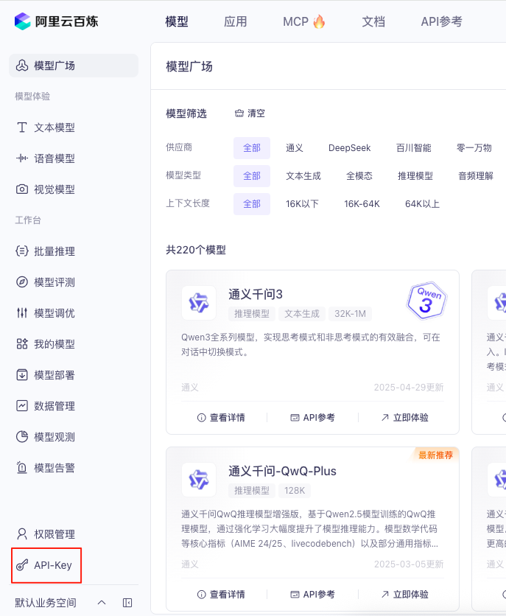Open 模型调优 sliders icon entry
This screenshot has width=506, height=616.
22,313
